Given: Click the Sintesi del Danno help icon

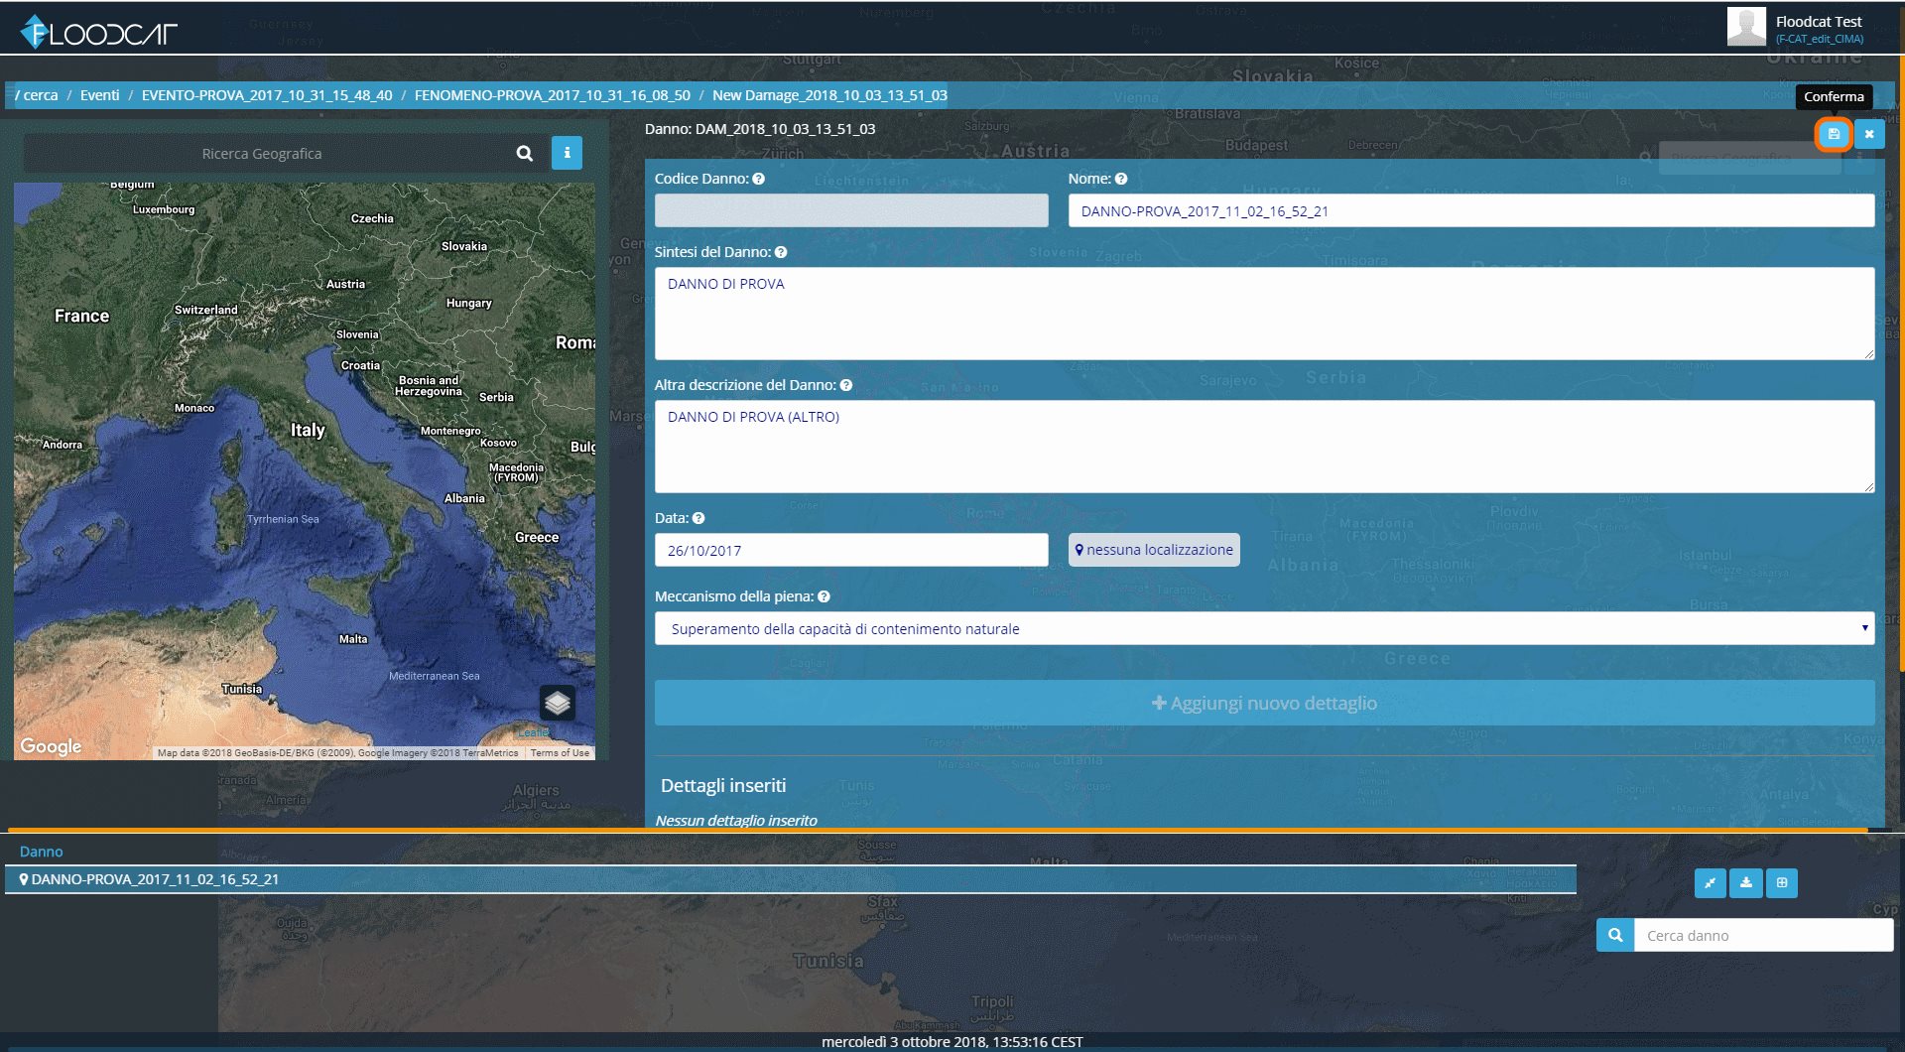Looking at the screenshot, I should 781,252.
